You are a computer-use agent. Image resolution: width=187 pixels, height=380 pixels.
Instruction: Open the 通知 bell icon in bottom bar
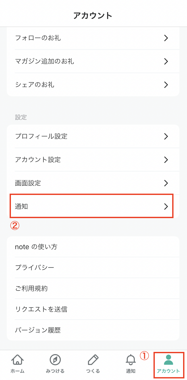tap(131, 360)
